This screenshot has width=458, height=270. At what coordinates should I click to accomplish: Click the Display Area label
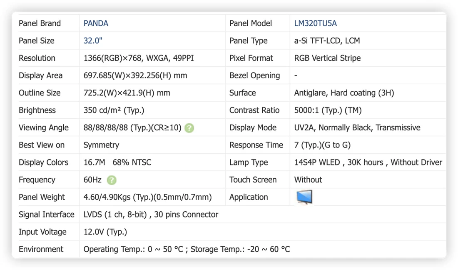pos(41,75)
